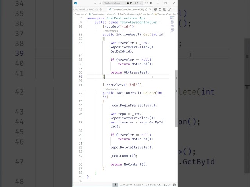250x187 pixels.
Task: Click the sticky header line 'public class TravelersController'
Action: pyautogui.click(x=128, y=23)
